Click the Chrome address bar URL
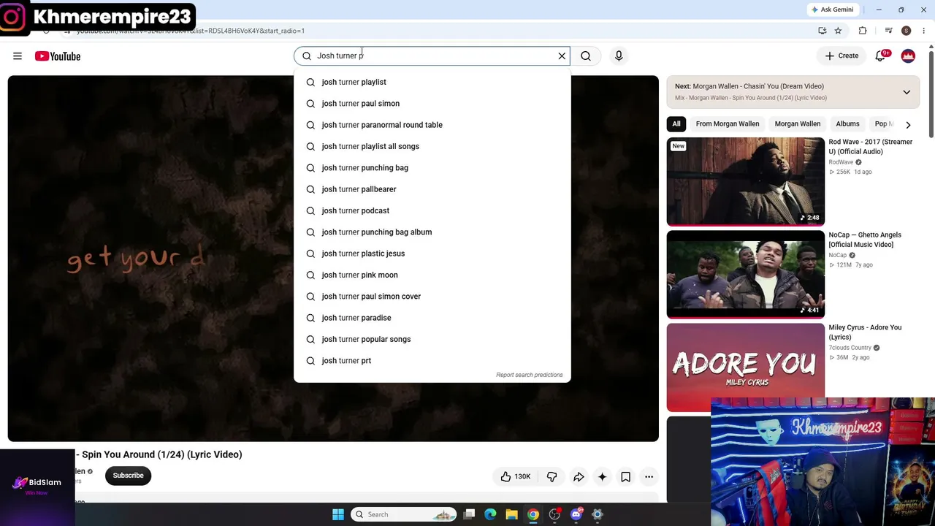The image size is (935, 526). pos(190,31)
